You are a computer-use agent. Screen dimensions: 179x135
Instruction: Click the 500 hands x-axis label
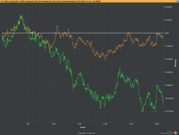point(28,124)
